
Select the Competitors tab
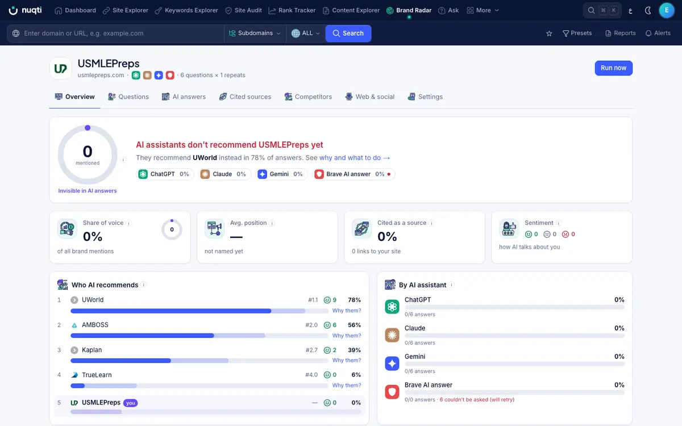pos(308,97)
